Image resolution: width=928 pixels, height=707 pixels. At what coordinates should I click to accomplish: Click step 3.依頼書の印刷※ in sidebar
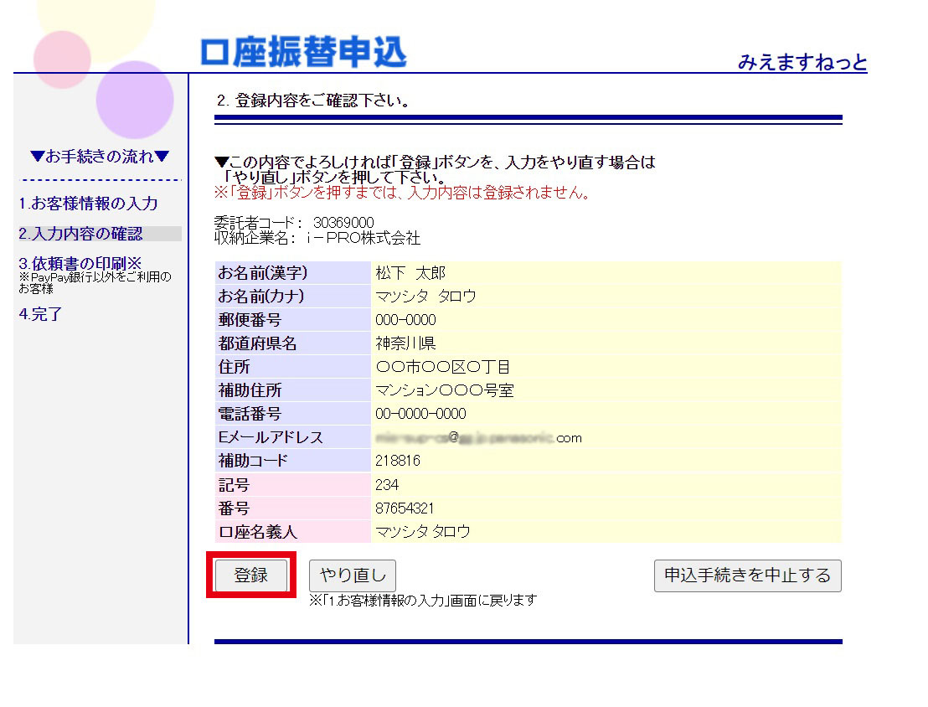pyautogui.click(x=80, y=264)
